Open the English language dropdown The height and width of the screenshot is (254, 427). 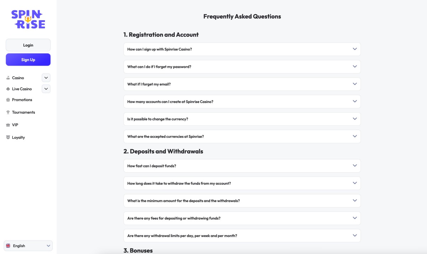[x=28, y=246]
